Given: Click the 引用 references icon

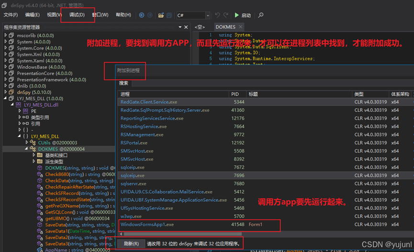Looking at the screenshot, I should point(26,123).
